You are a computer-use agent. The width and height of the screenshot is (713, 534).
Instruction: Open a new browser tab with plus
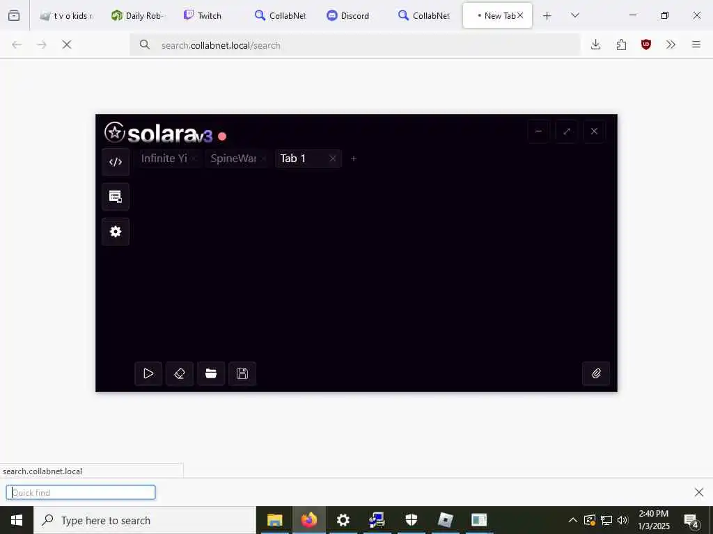547,16
